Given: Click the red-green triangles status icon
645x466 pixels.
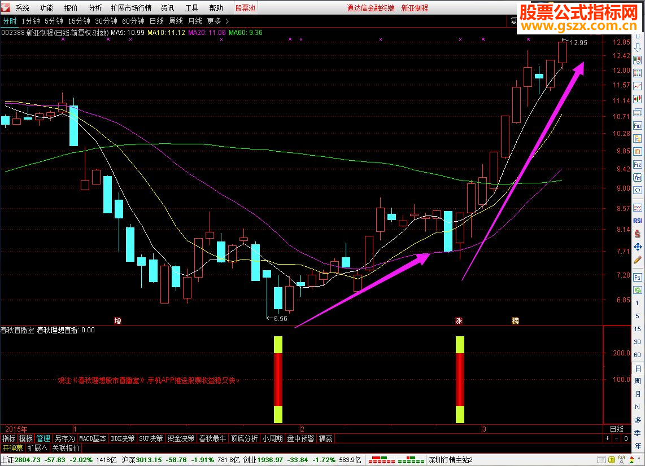Looking at the screenshot, I should (x=631, y=460).
